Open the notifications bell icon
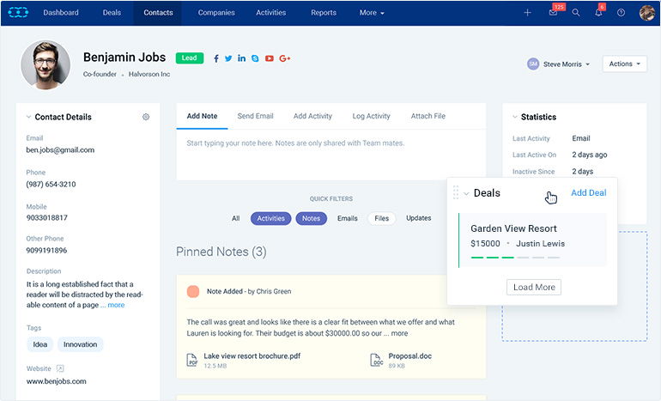661x401 pixels. 598,13
